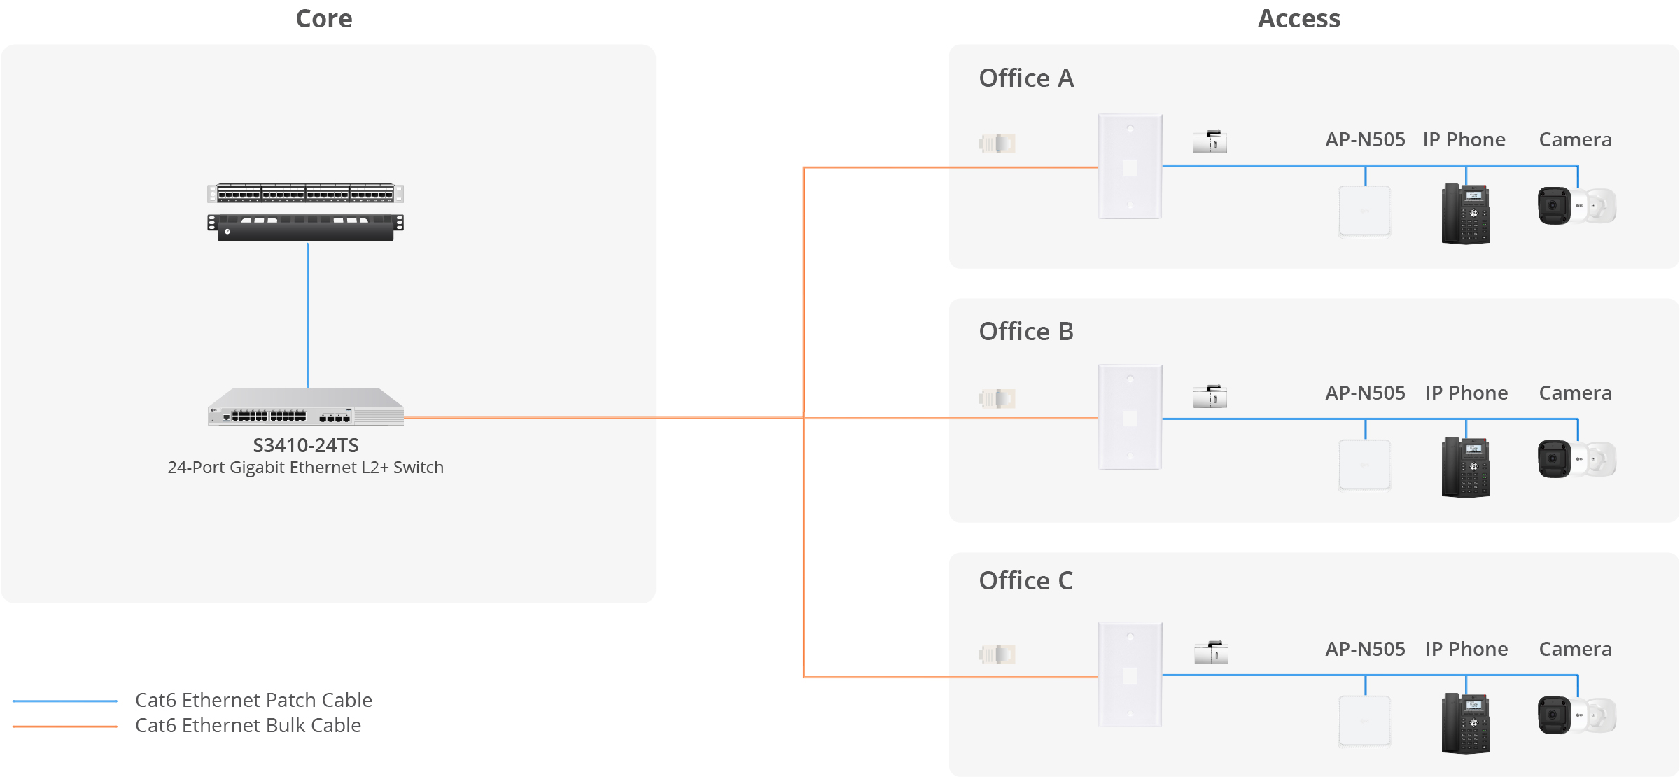Click the patch panel icon in Core
1680x777 pixels.
point(305,192)
